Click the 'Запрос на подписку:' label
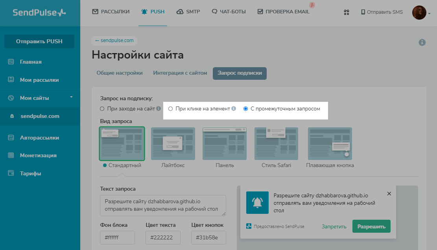Screen dimensions: 437x250 (127, 98)
